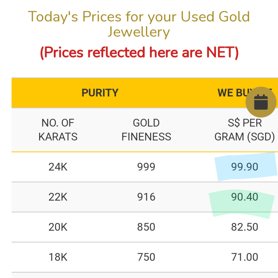This screenshot has height=278, width=278.
Task: Click the 20K karat cell
Action: pos(58,227)
